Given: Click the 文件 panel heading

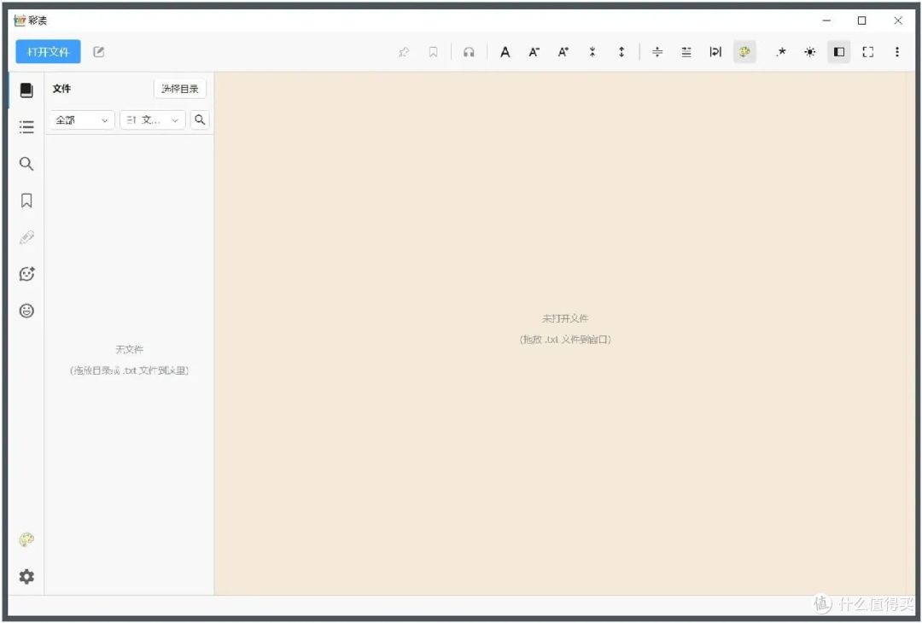Looking at the screenshot, I should coord(61,89).
